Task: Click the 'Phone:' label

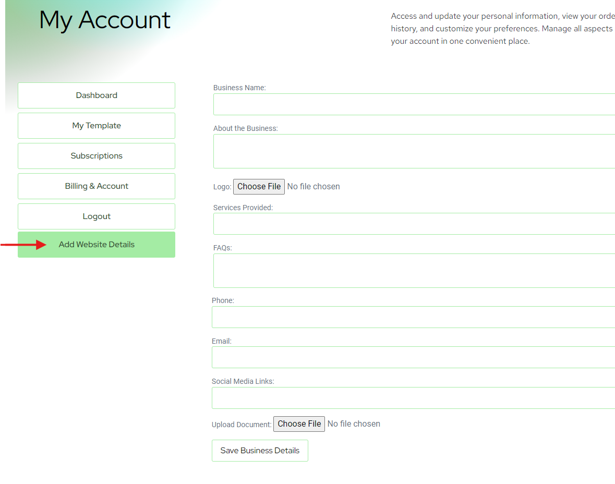Action: (x=223, y=300)
